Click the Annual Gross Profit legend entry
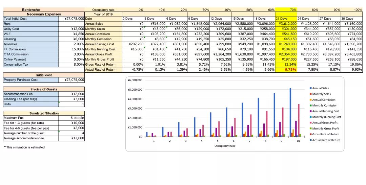Image resolution: width=366 pixels, height=185 pixels. [325, 123]
